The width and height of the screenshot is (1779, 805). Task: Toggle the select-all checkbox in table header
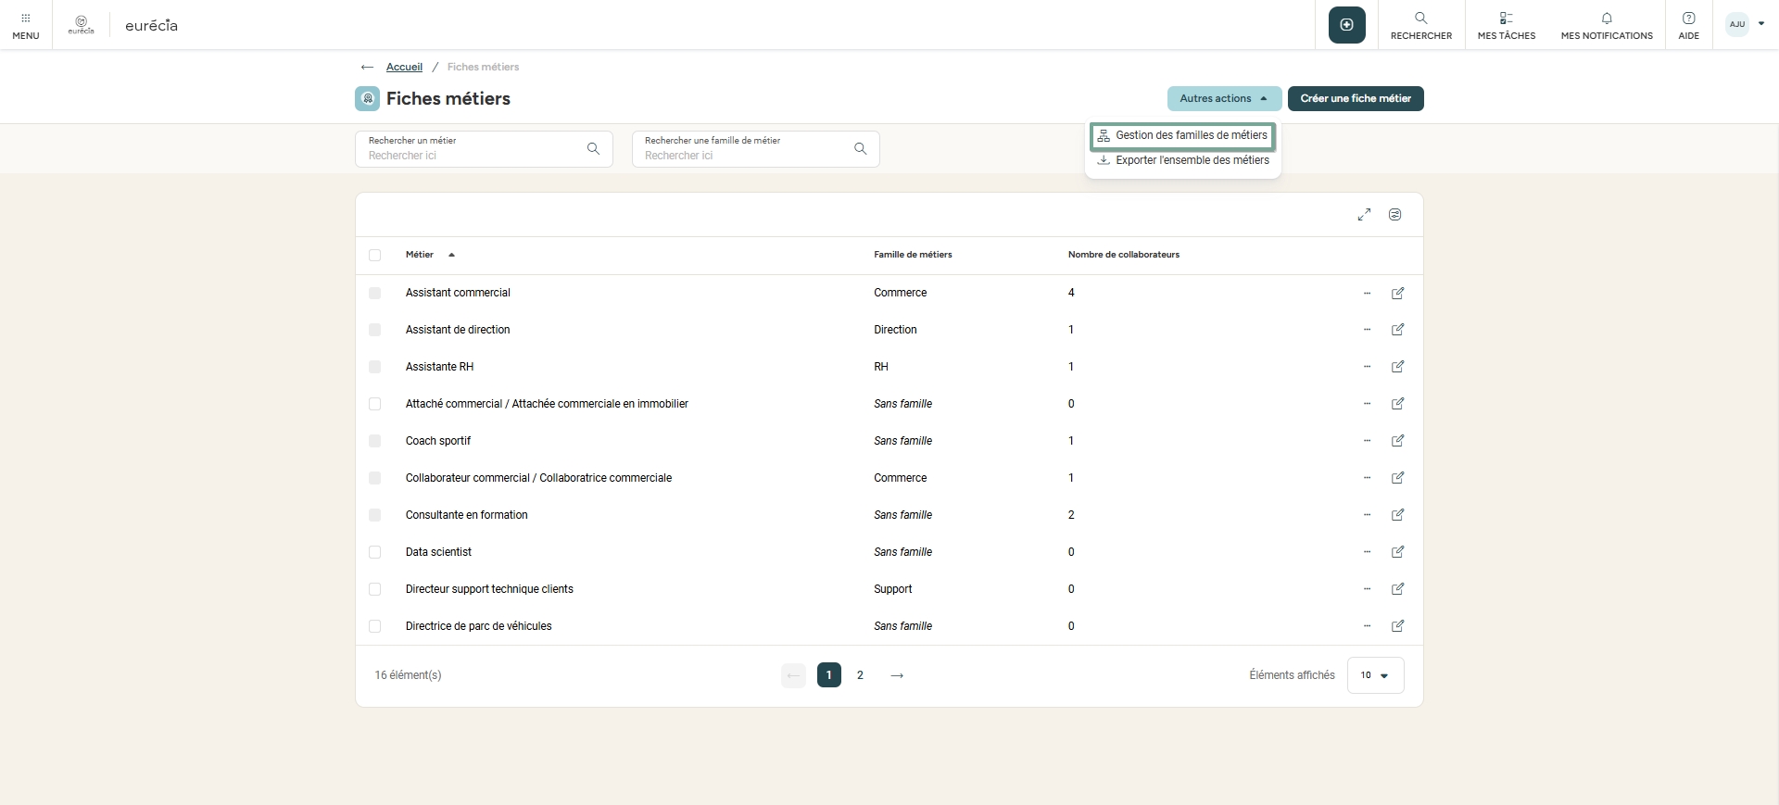[x=375, y=256]
